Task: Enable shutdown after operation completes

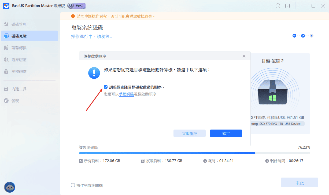Action: (73, 185)
